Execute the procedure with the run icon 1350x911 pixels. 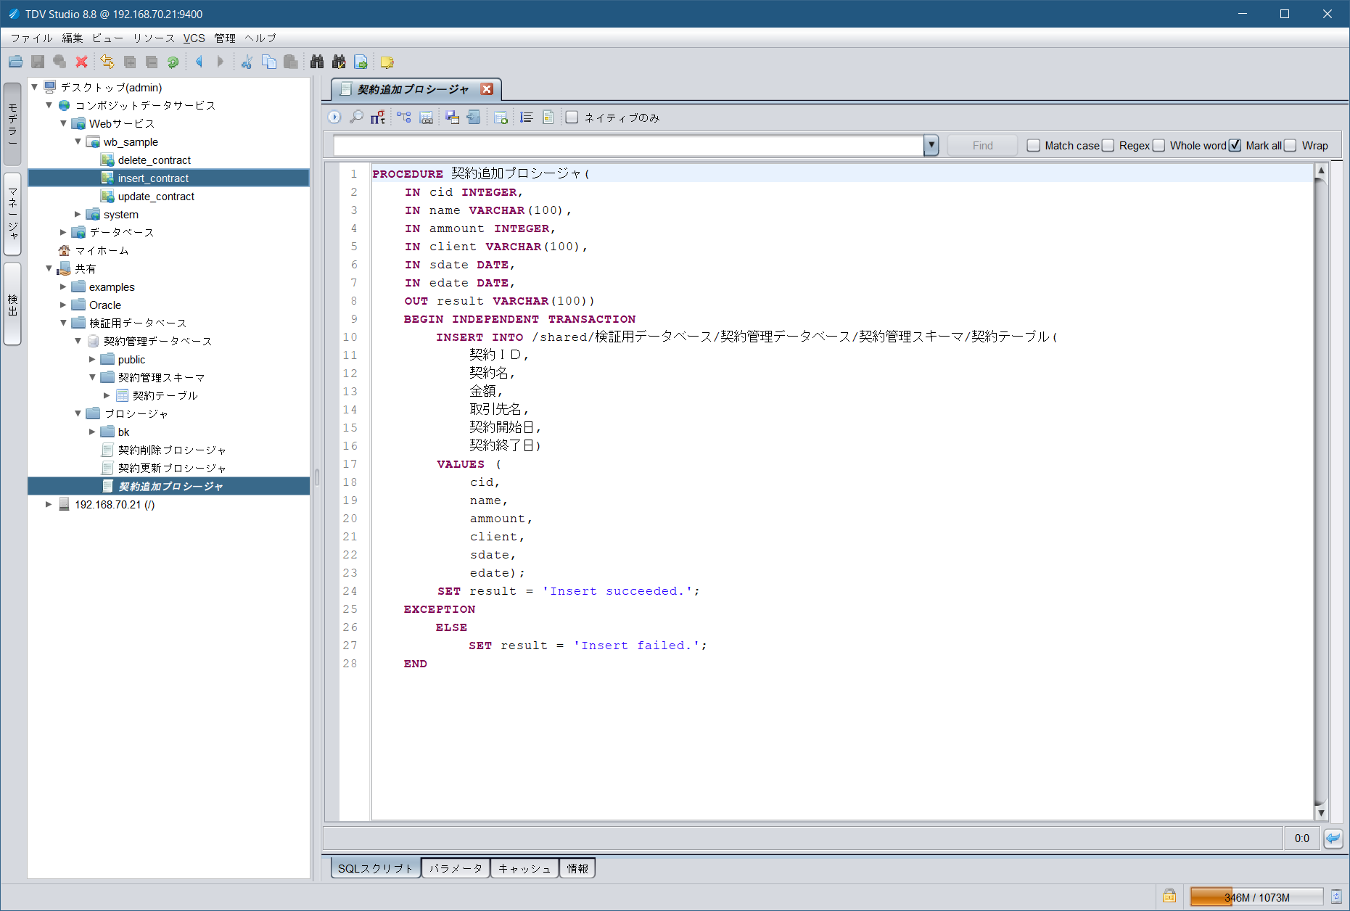pos(334,117)
